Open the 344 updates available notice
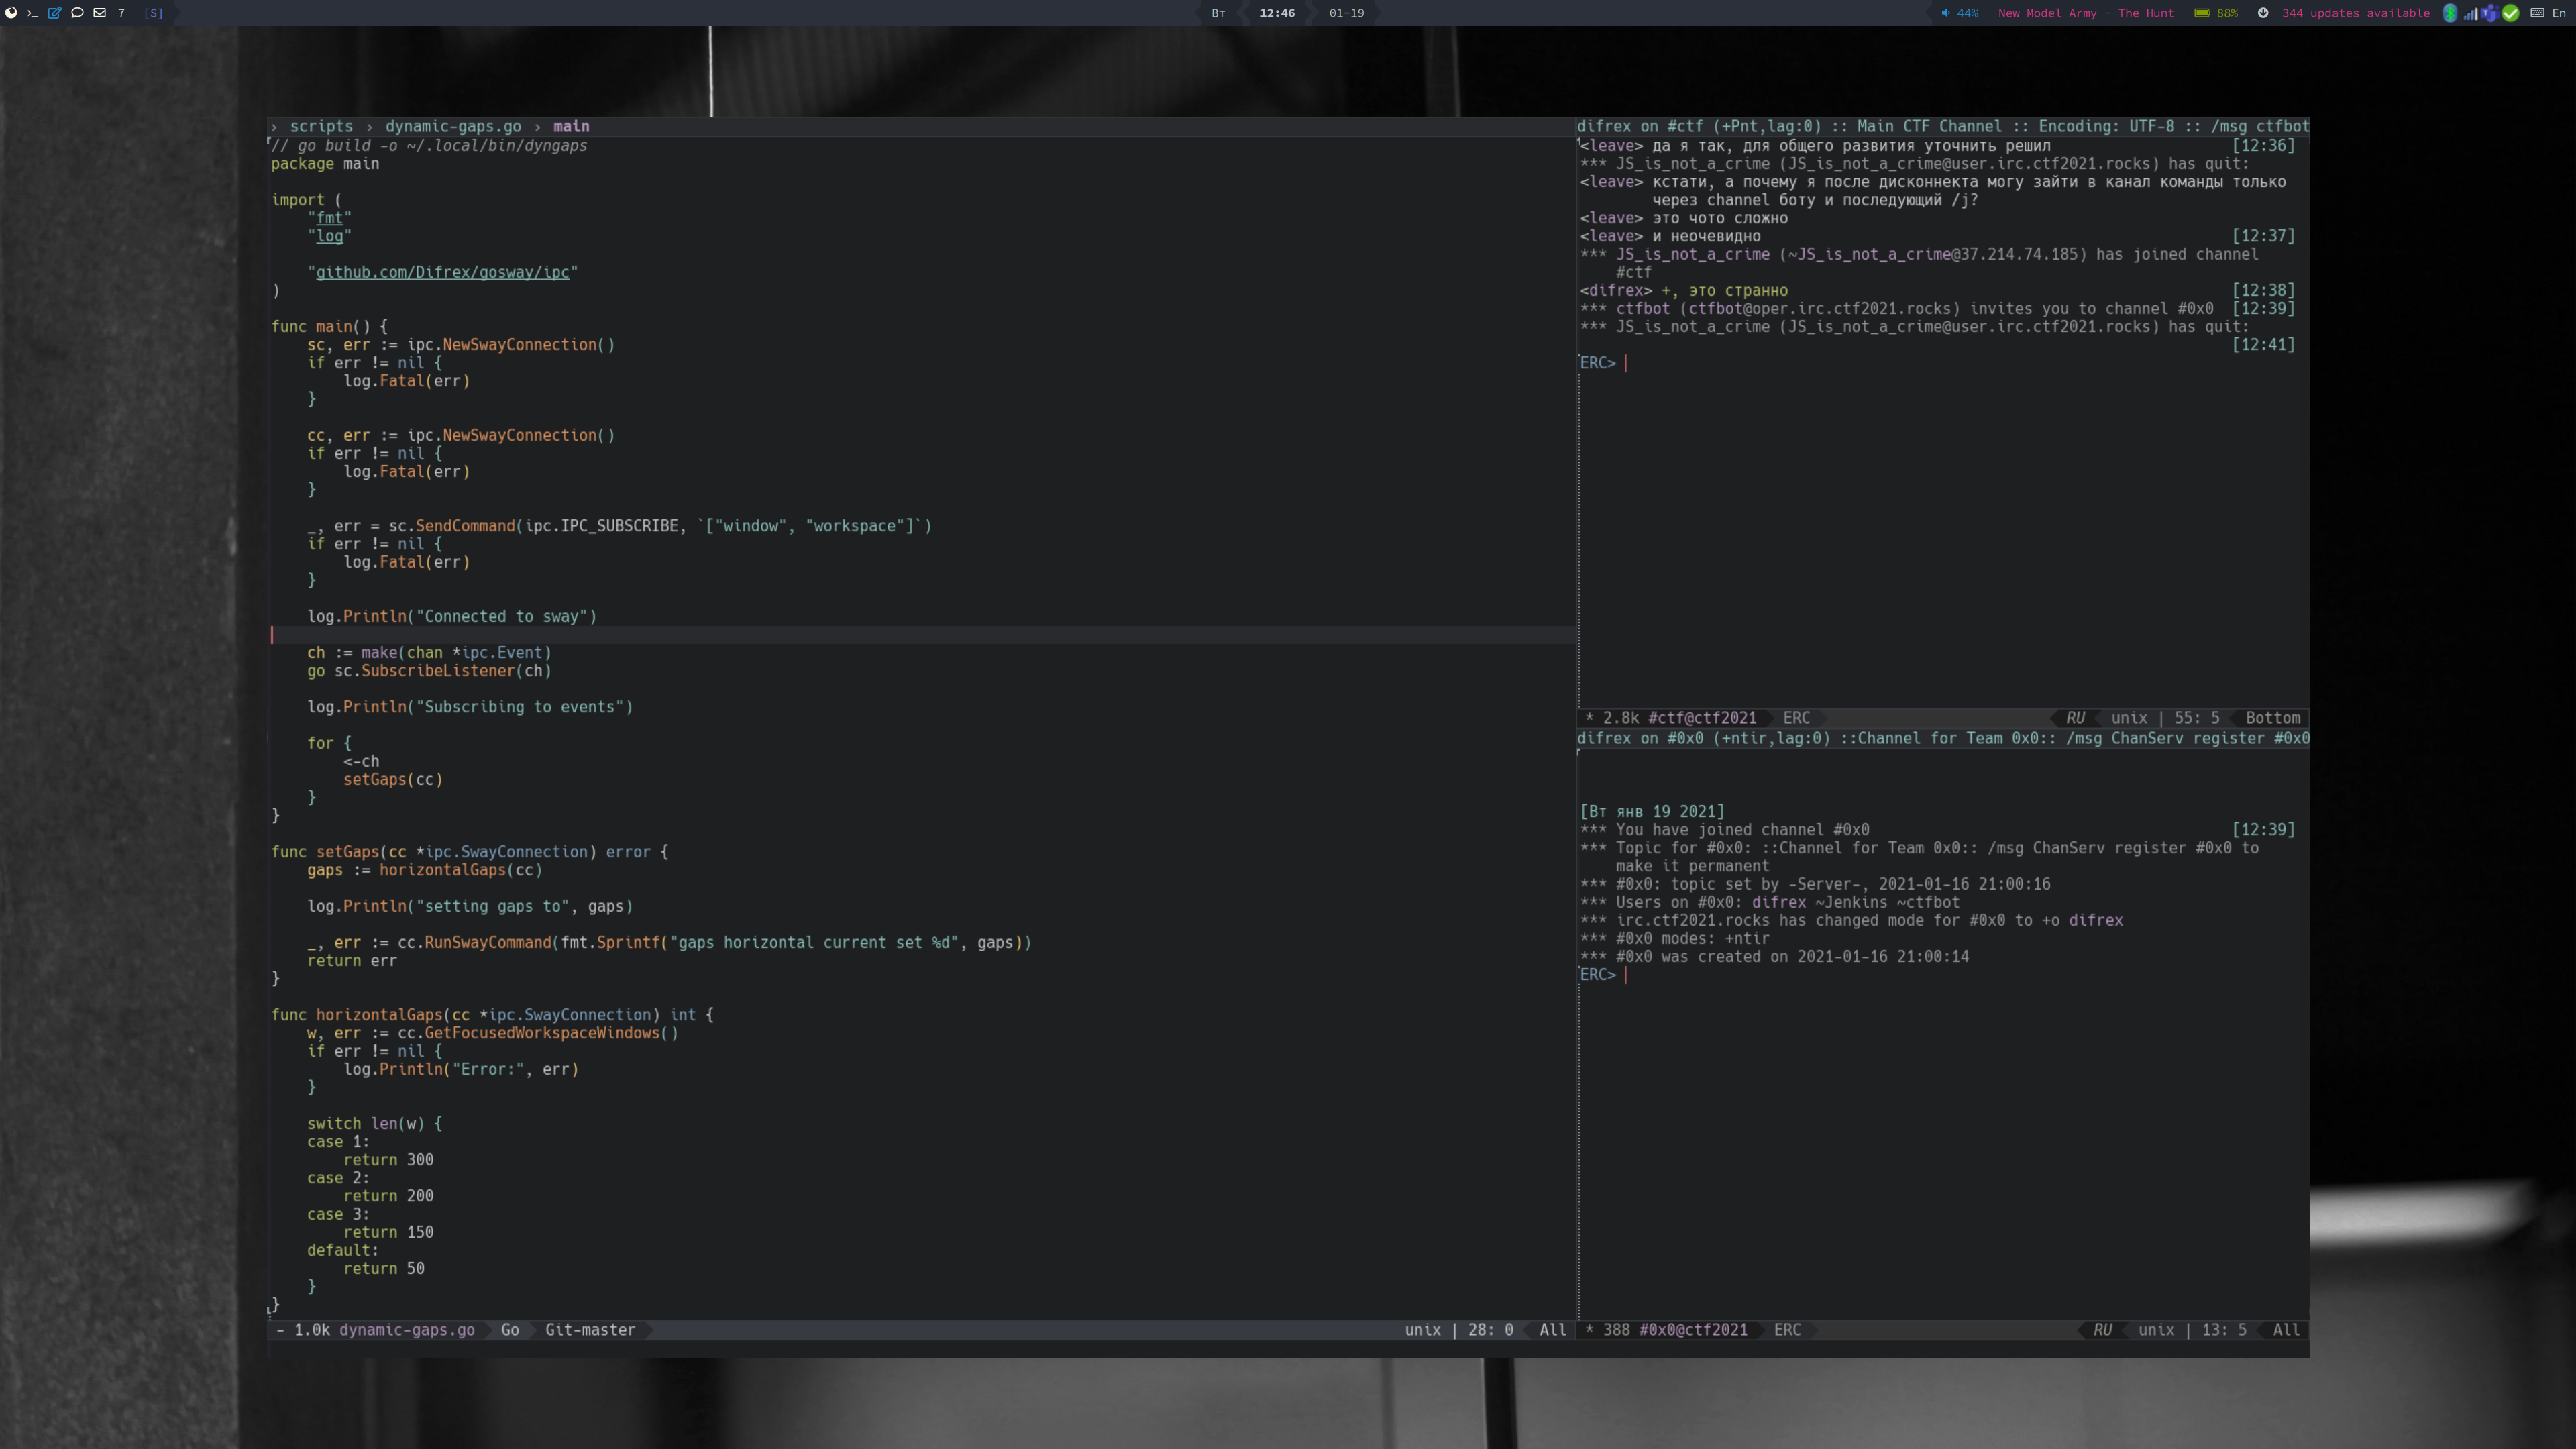 pyautogui.click(x=2355, y=13)
